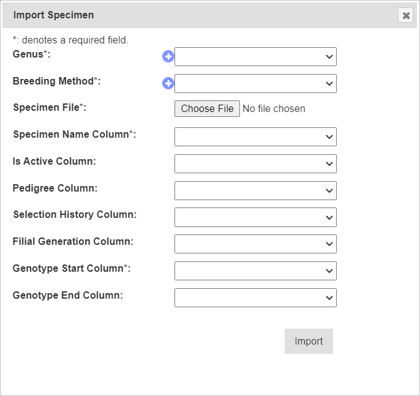Close the Import Specimen dialog
The height and width of the screenshot is (396, 420).
pos(405,15)
